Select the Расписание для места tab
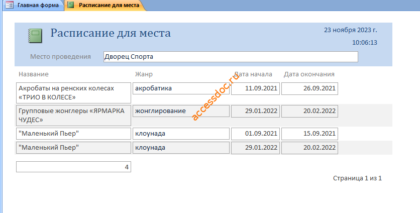The image size is (420, 213). click(106, 5)
